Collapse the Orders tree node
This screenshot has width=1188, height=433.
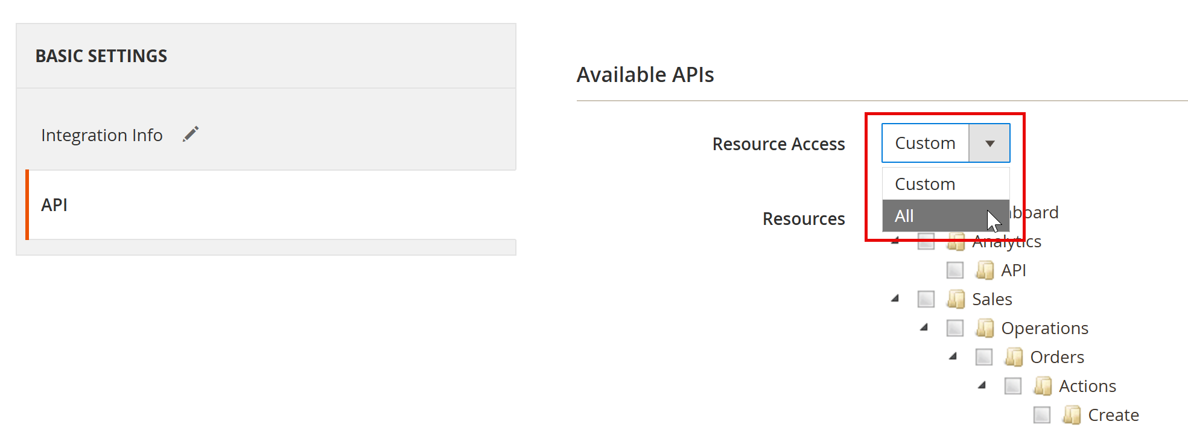point(953,356)
